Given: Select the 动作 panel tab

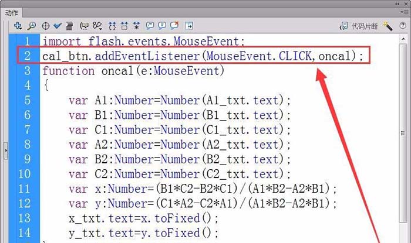Looking at the screenshot, I should coord(11,12).
